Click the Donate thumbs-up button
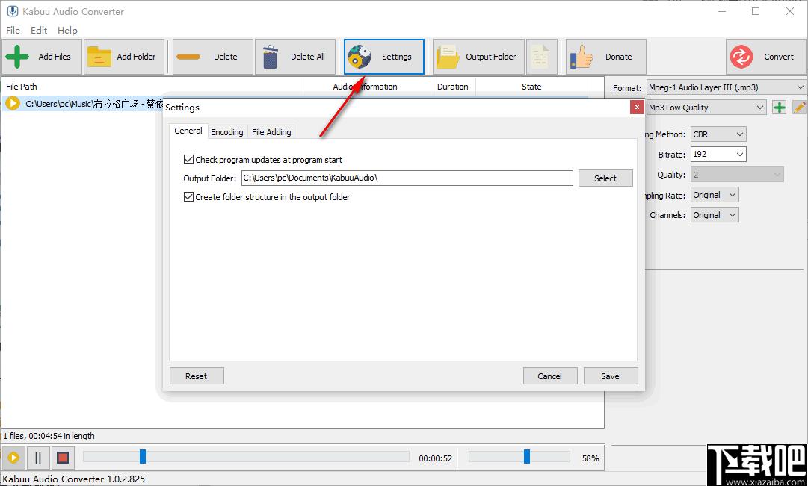 (606, 57)
